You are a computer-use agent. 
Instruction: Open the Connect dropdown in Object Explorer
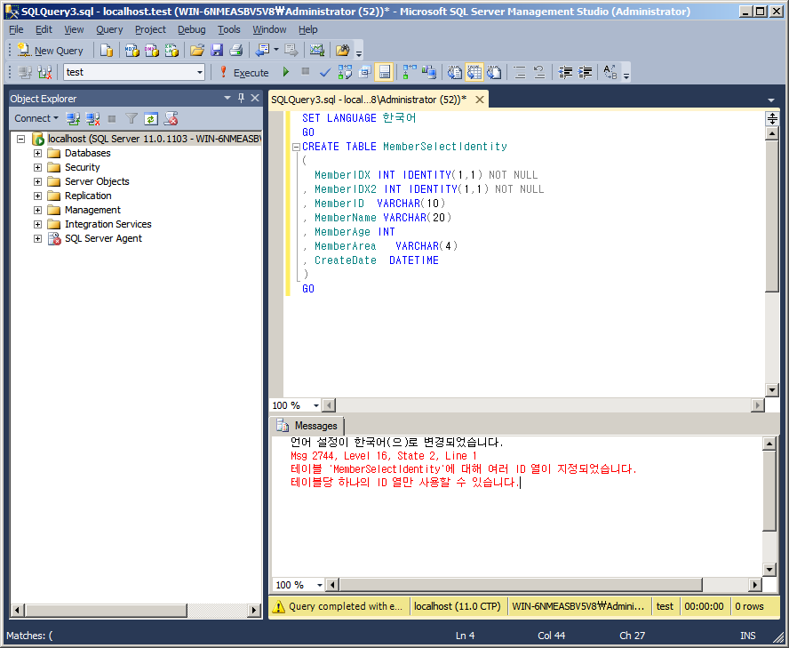pyautogui.click(x=36, y=118)
